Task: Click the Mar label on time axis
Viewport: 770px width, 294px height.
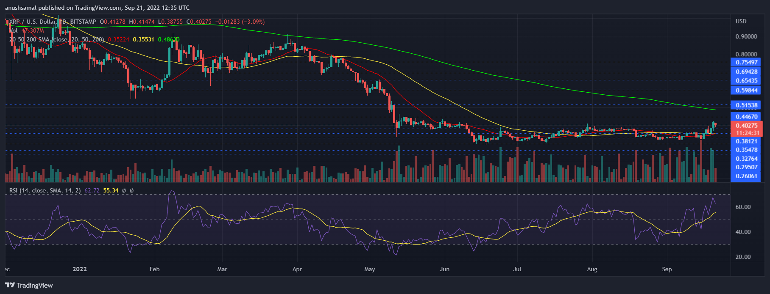Action: 222,269
